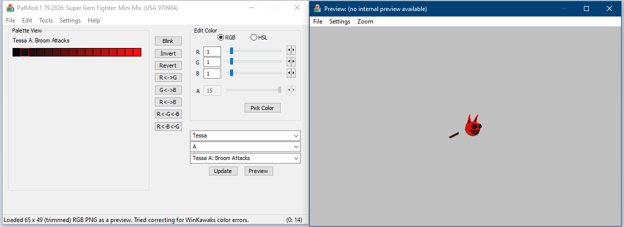624x227 pixels.
Task: Click the PalMod application icon in title bar
Action: click(x=10, y=8)
